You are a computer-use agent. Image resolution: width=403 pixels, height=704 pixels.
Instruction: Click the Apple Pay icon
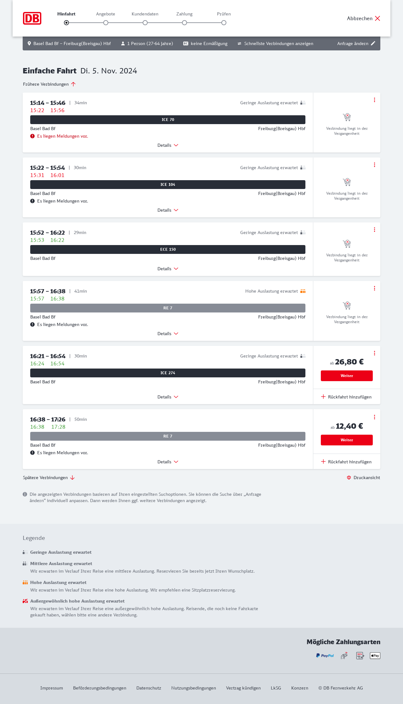point(375,655)
